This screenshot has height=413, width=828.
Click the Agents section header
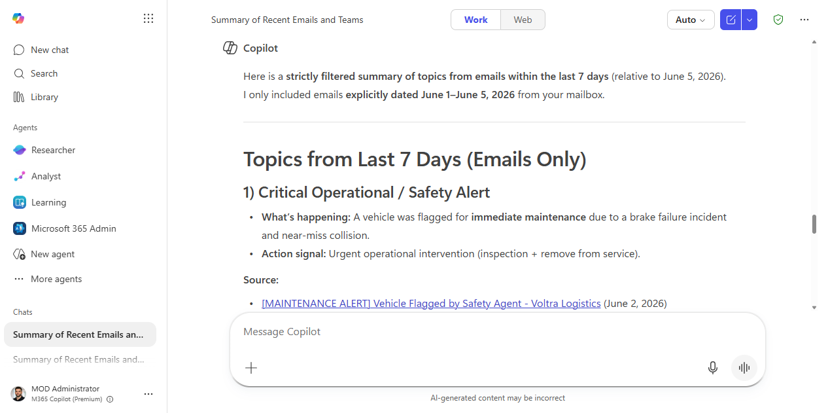tap(26, 128)
